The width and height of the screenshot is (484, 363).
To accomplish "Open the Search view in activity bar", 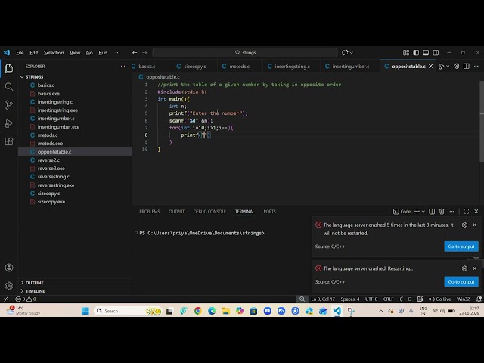I will coord(9,86).
